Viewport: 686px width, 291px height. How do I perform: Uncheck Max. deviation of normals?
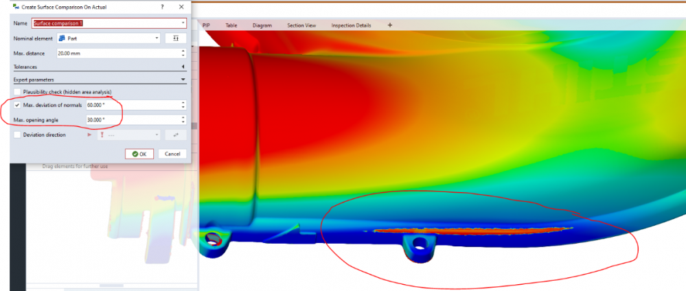click(x=18, y=105)
